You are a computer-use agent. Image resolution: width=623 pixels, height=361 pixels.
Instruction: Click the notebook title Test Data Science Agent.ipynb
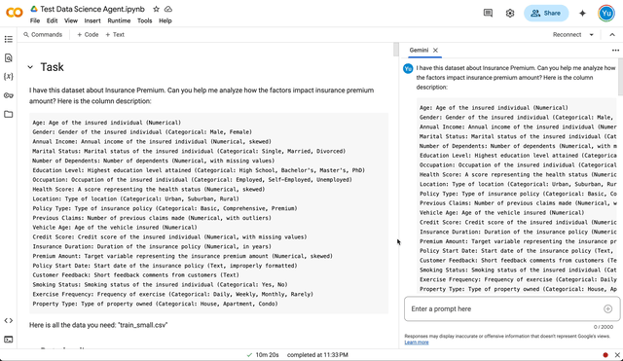click(92, 9)
